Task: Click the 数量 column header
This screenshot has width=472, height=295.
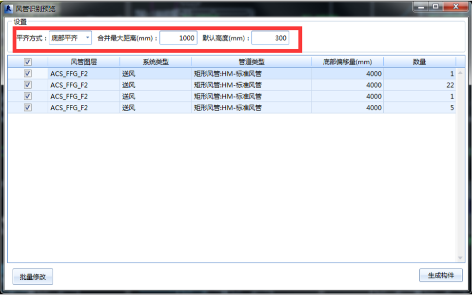Action: [x=420, y=62]
